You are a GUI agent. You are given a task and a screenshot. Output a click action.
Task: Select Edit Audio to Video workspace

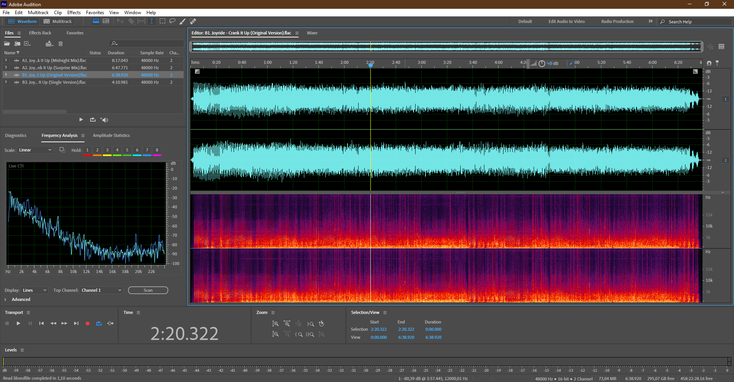click(x=567, y=21)
